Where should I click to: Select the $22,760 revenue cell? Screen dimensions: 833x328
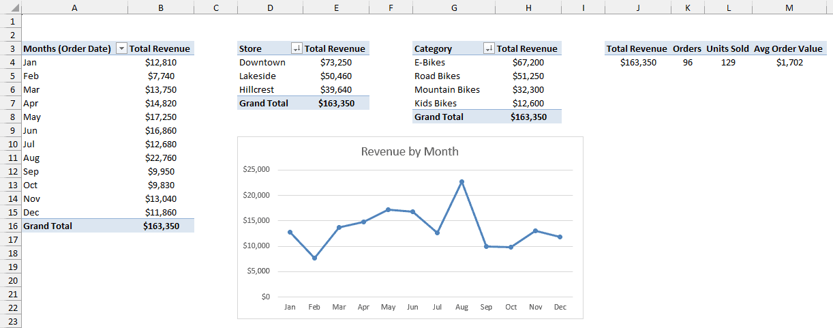161,158
